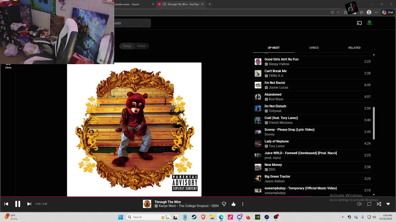Click the green download extension icon
396x222 pixels.
369,23
